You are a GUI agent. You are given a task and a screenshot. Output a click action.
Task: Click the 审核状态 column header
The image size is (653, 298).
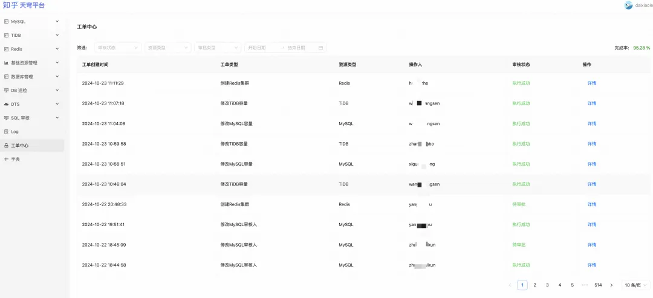521,65
